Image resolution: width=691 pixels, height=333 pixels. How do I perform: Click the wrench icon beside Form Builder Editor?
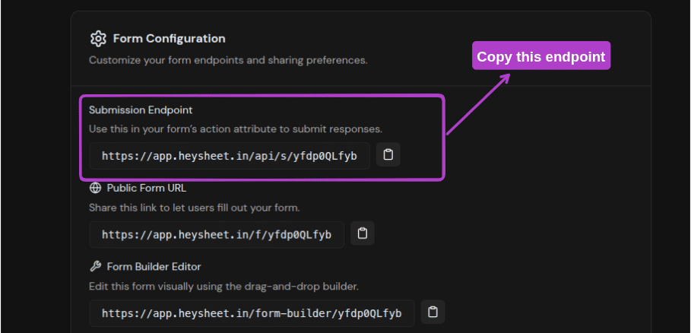point(95,267)
